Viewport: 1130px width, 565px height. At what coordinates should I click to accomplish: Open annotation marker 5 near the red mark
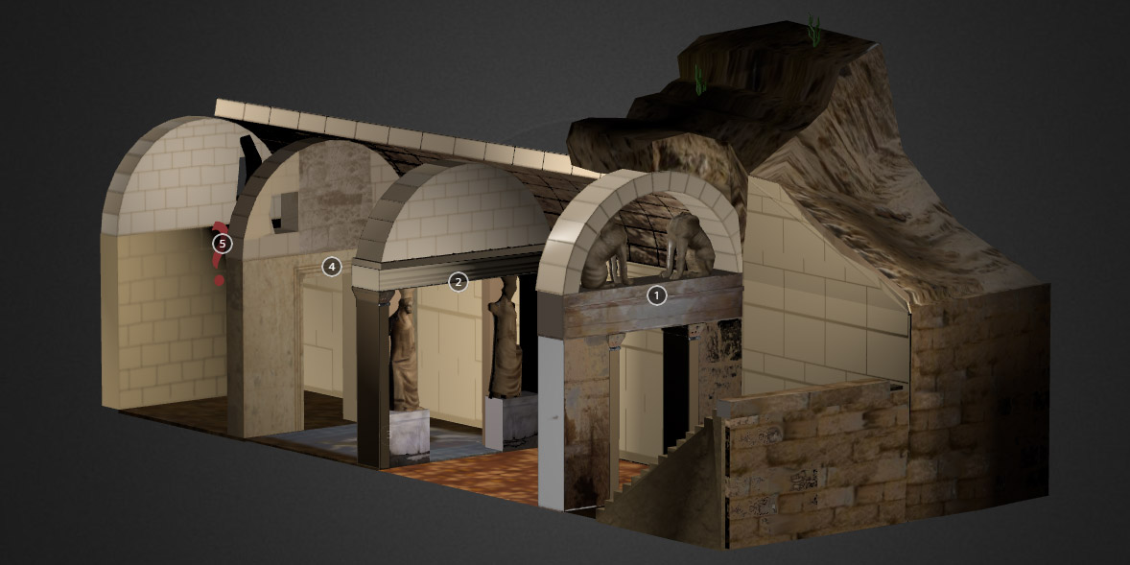223,244
